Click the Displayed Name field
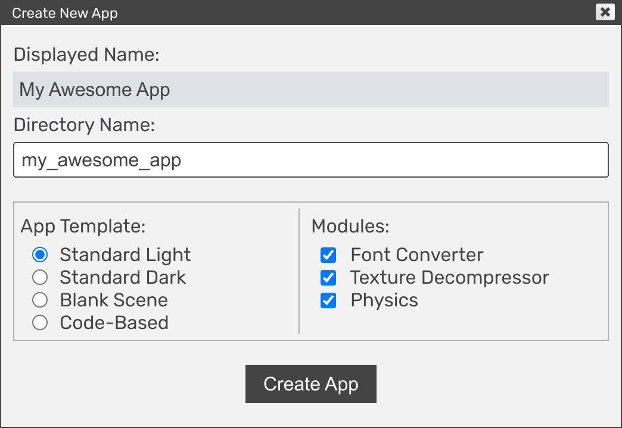 click(310, 89)
